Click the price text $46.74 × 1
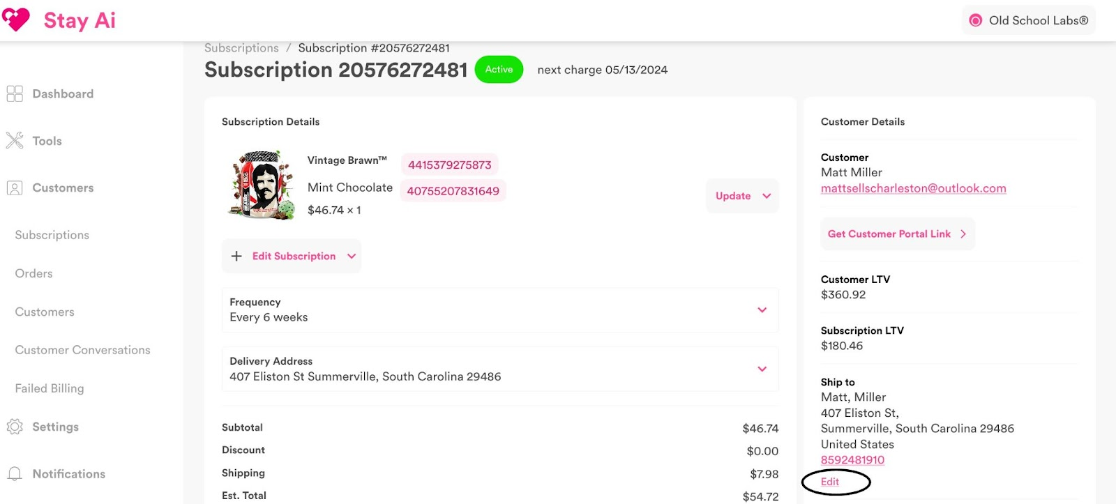 [334, 210]
